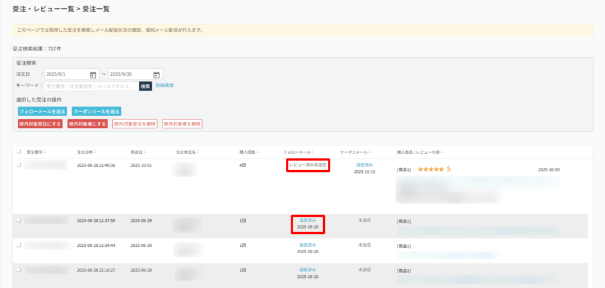
Task: Sort the list by 発送日 column
Action: 144,153
